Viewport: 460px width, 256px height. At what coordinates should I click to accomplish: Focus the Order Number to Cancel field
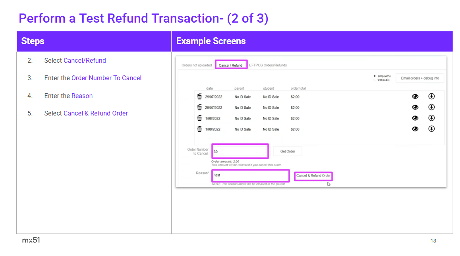[240, 152]
